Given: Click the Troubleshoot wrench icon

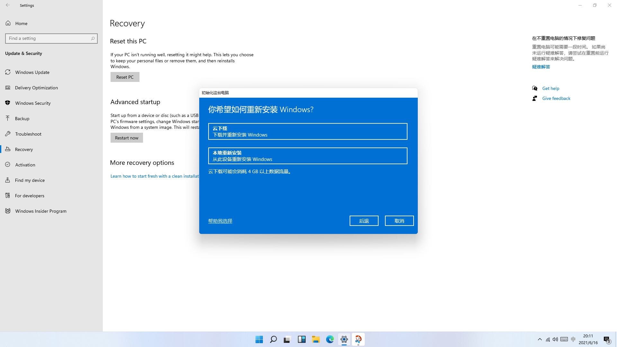Looking at the screenshot, I should (x=8, y=134).
